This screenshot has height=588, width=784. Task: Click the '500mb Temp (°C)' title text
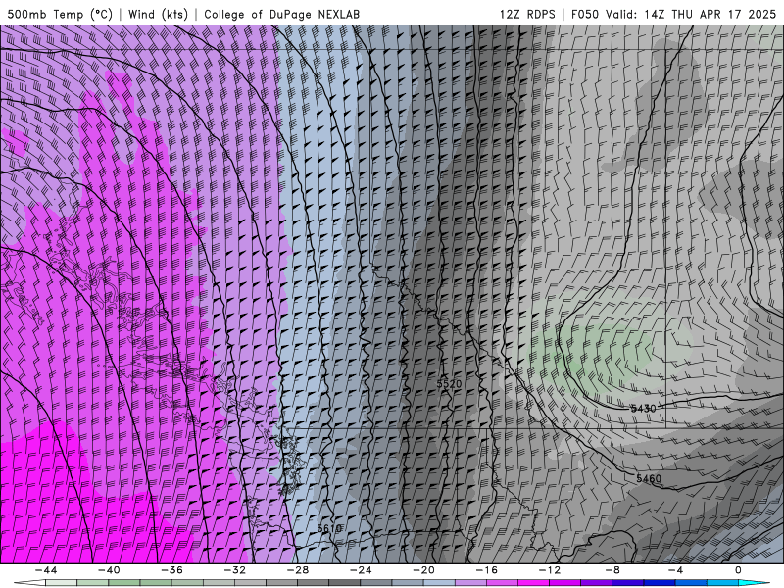(60, 14)
